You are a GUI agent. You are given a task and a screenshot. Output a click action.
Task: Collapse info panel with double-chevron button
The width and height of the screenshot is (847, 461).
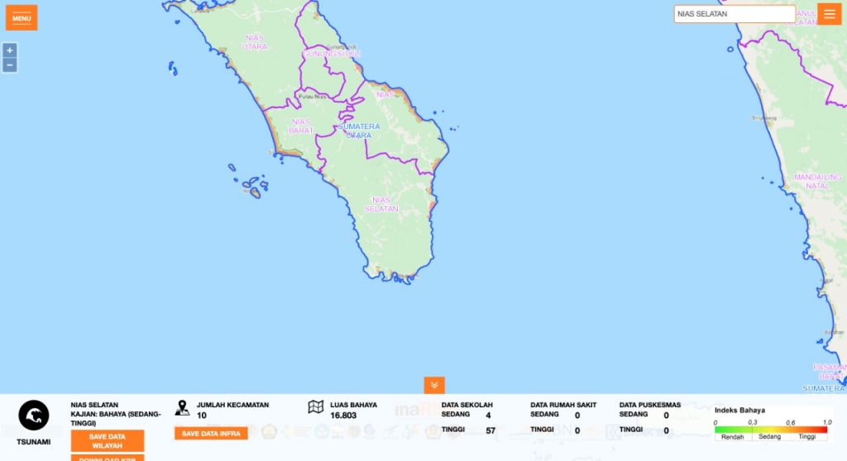click(x=434, y=385)
